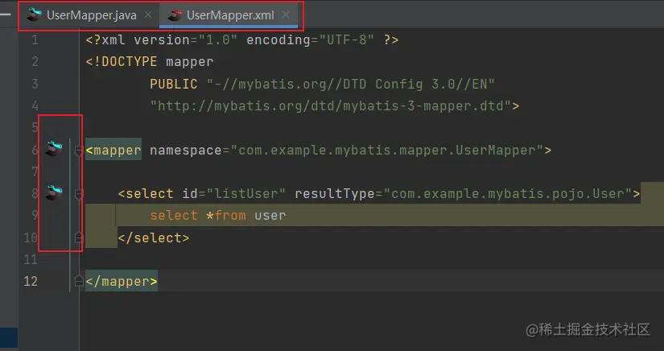Collapse the select tag fold on line 8
The width and height of the screenshot is (664, 351).
(78, 194)
